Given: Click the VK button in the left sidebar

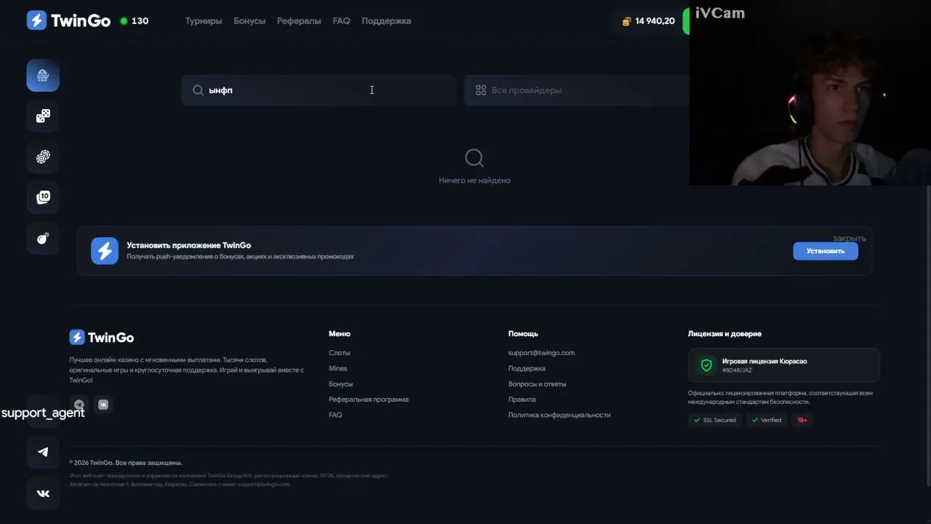Looking at the screenshot, I should (43, 493).
